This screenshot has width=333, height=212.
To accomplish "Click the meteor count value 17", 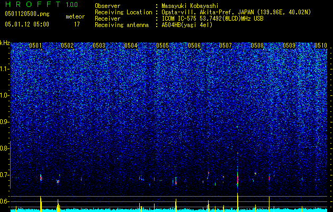I will click(77, 24).
